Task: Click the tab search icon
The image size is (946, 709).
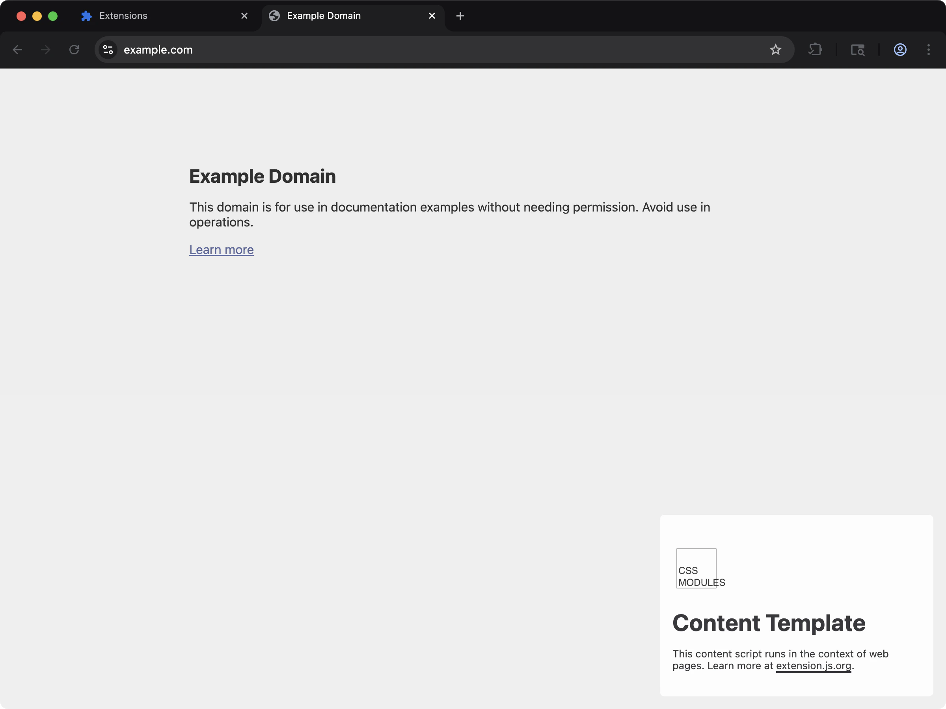Action: tap(858, 50)
